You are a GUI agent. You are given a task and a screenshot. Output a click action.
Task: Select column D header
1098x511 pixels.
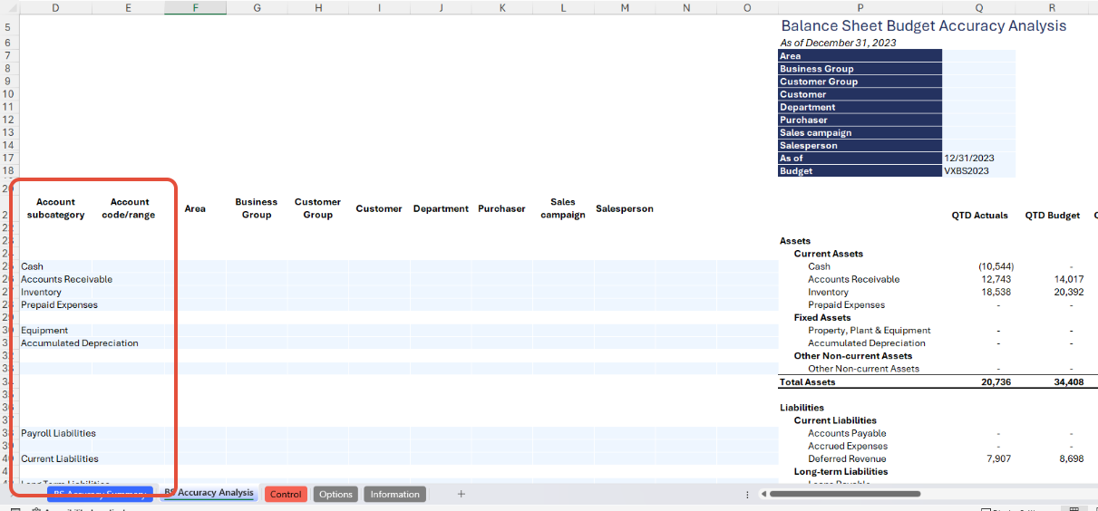tap(56, 8)
